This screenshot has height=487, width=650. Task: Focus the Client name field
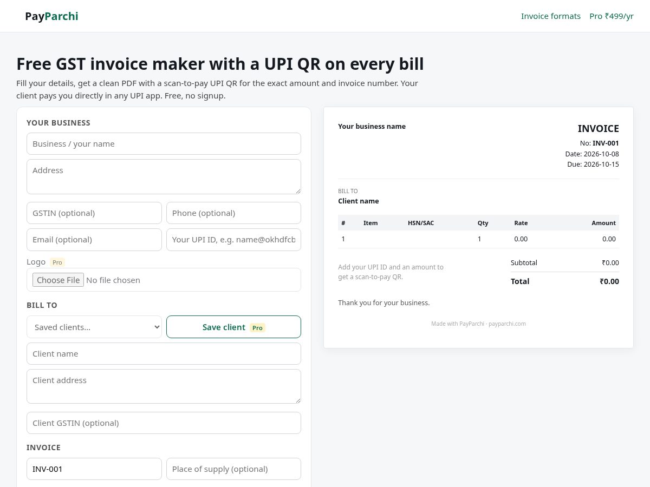coord(164,354)
